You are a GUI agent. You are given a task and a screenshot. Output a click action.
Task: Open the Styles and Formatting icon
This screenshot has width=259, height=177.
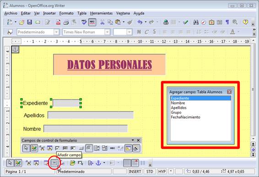[10, 32]
